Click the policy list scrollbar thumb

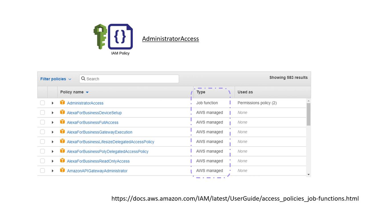308,114
